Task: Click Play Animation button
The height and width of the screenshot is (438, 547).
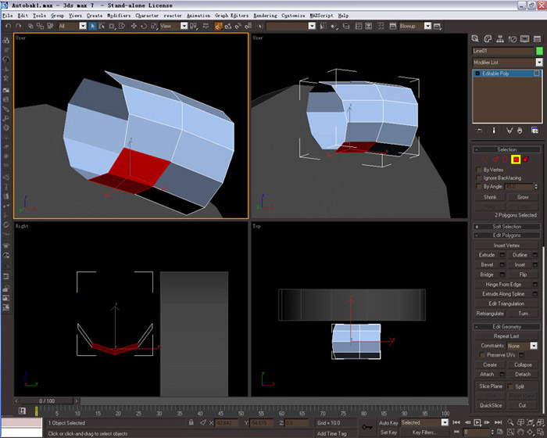Action: (x=477, y=422)
